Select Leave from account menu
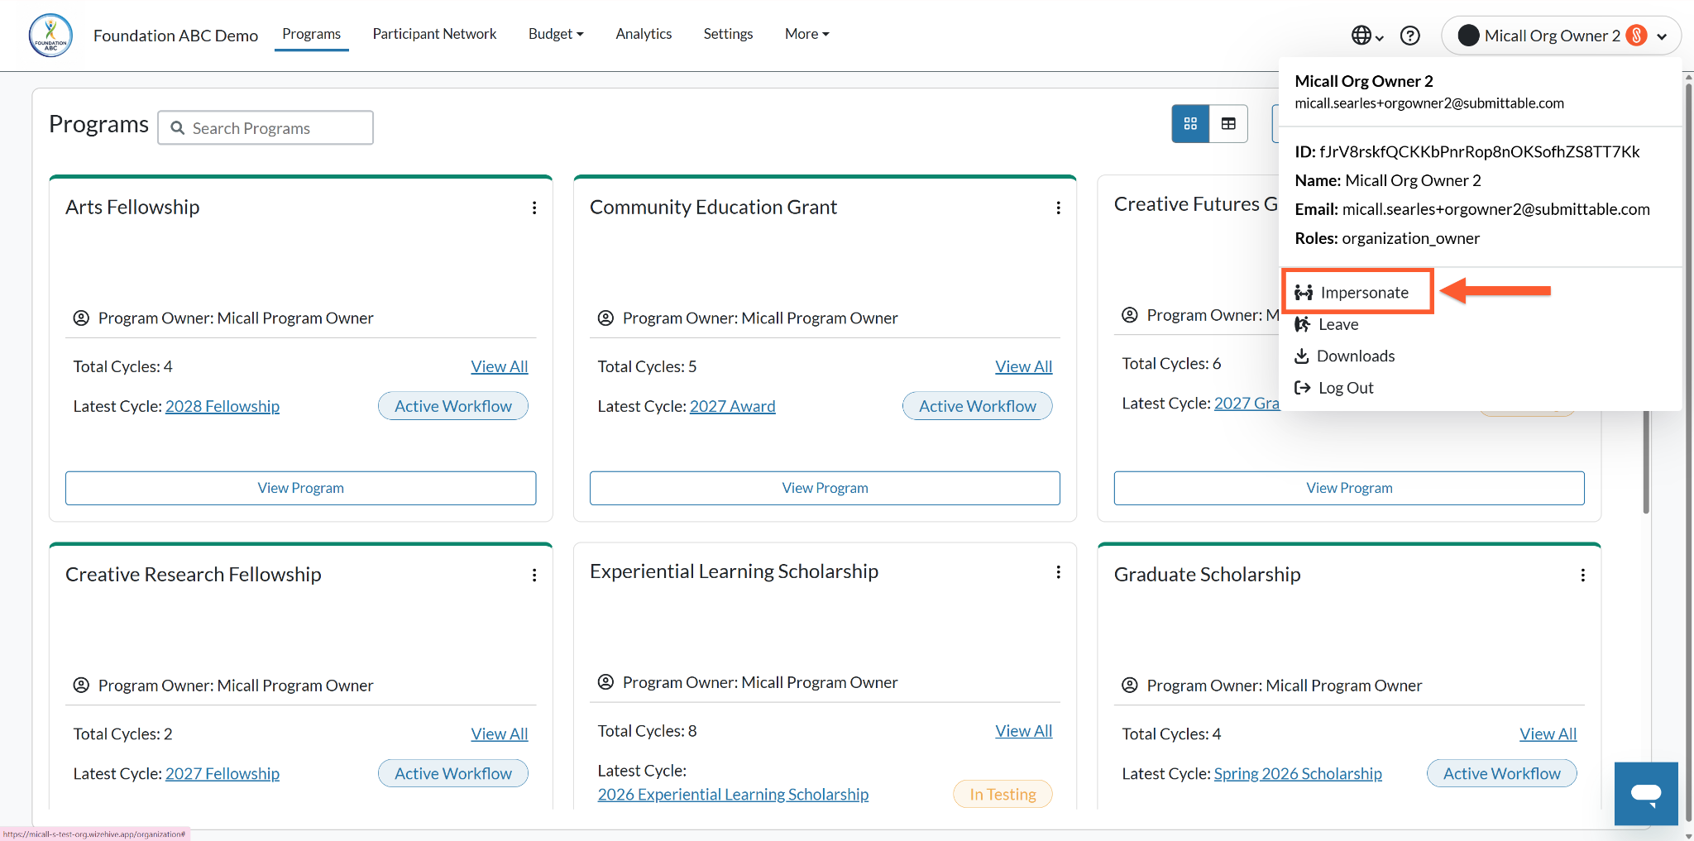Screen dimensions: 1694x841 click(x=1327, y=324)
